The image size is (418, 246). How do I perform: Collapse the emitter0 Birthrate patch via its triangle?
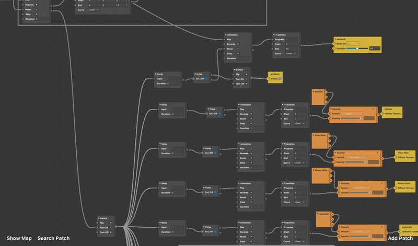point(335,39)
